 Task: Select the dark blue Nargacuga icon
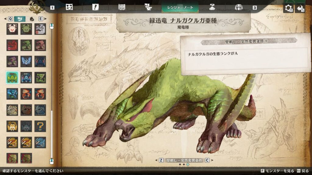[40, 61]
